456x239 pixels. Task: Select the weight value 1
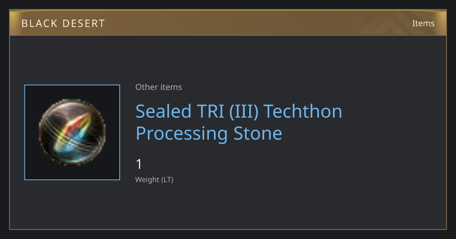(139, 164)
